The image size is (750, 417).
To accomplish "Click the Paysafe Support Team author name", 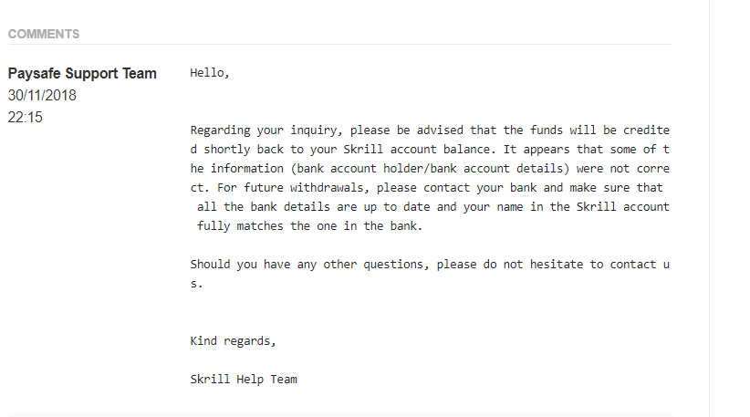I will point(82,73).
